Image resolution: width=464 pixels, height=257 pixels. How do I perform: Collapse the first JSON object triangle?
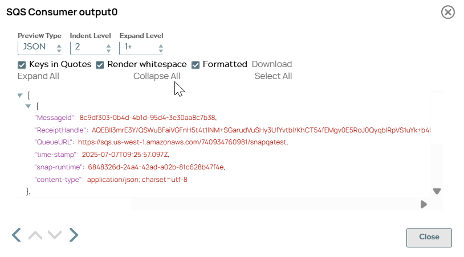29,106
